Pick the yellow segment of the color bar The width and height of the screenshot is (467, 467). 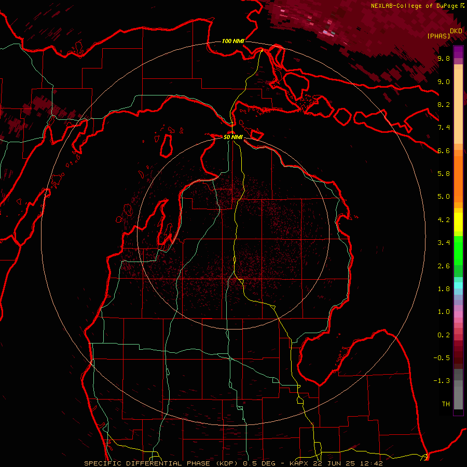[458, 222]
